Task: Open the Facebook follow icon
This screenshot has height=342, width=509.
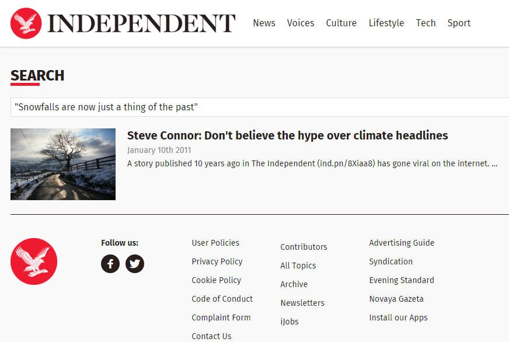Action: pyautogui.click(x=110, y=264)
